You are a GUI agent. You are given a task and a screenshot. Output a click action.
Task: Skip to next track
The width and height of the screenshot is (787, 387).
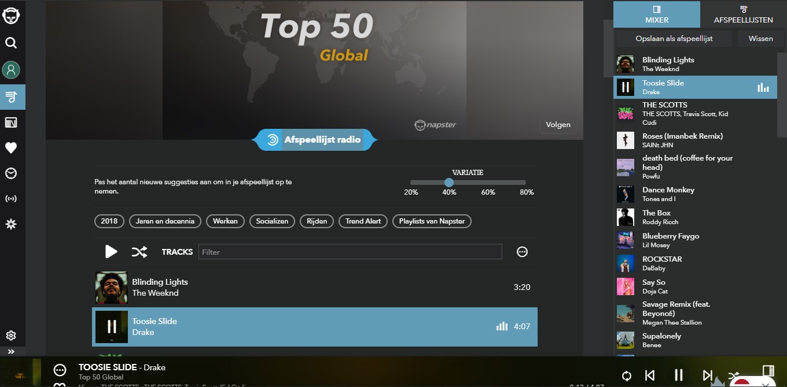pyautogui.click(x=707, y=375)
